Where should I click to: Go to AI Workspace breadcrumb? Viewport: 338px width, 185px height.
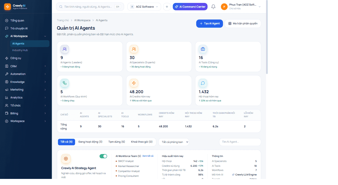click(82, 20)
